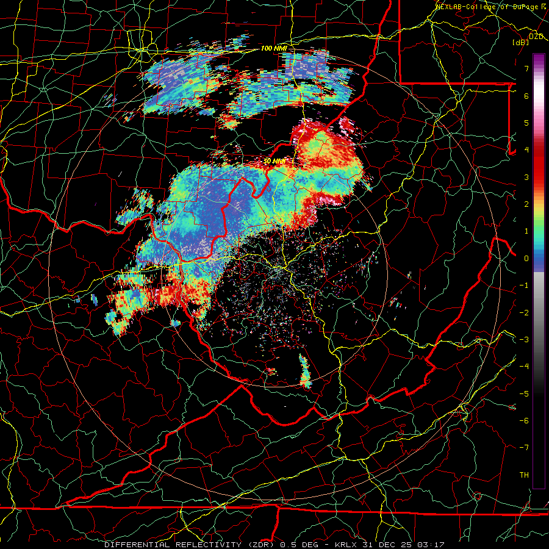
Task: Click the 6 value on the color scale
Action: pos(526,96)
